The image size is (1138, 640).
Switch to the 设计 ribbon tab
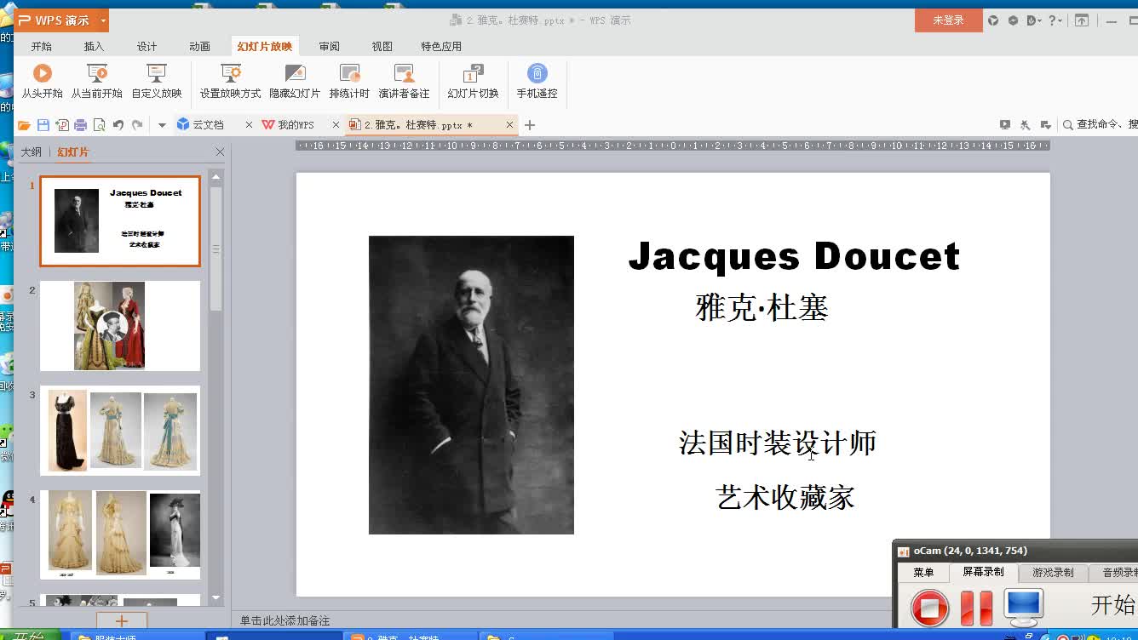click(147, 47)
